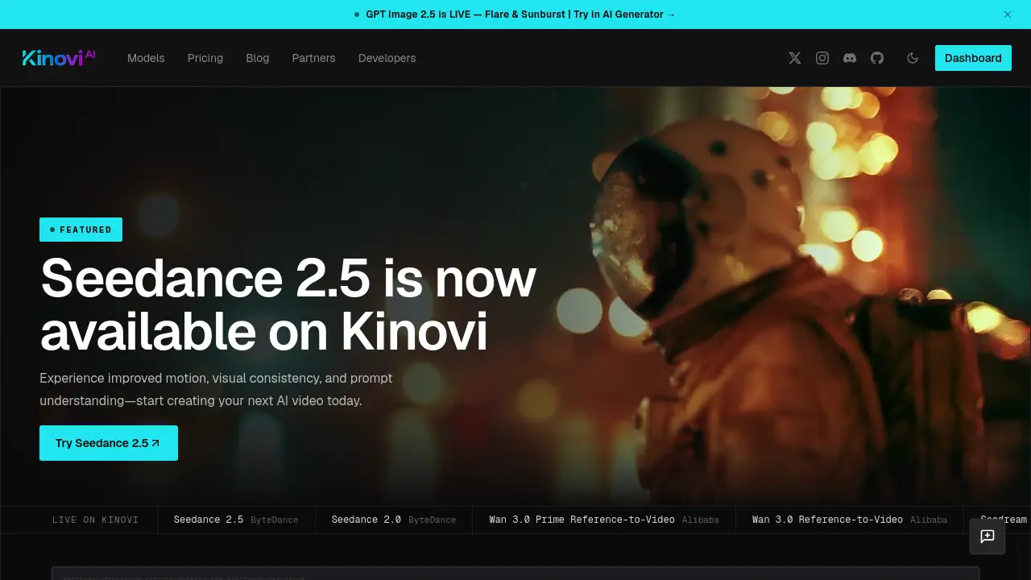The image size is (1031, 580).
Task: Open the Developers menu item
Action: point(387,58)
